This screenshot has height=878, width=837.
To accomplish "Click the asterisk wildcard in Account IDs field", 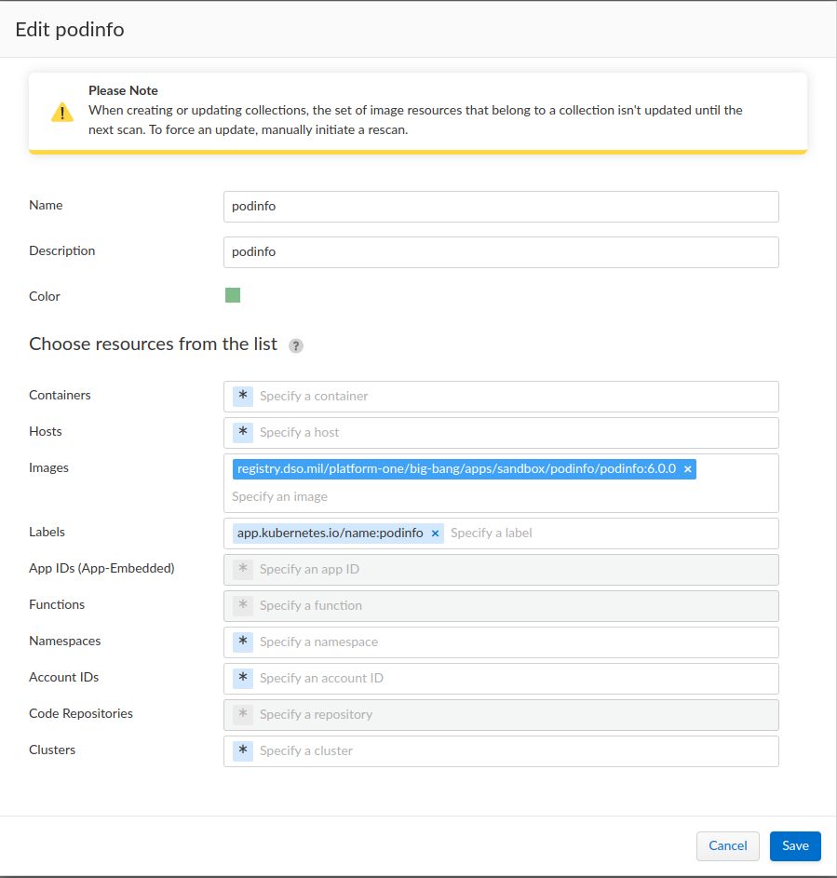I will tap(243, 678).
